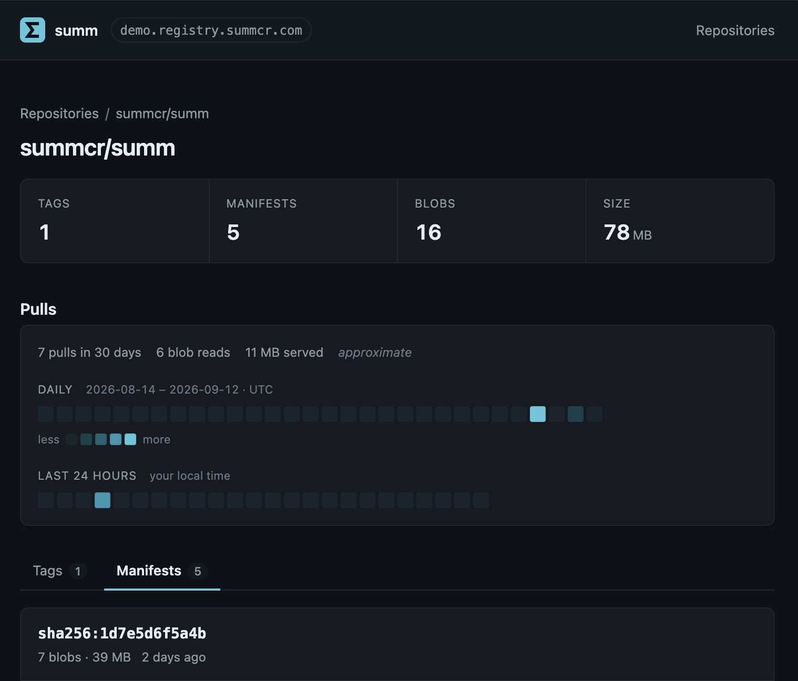Image resolution: width=798 pixels, height=681 pixels.
Task: Click the '11 MB served' text
Action: (x=284, y=353)
